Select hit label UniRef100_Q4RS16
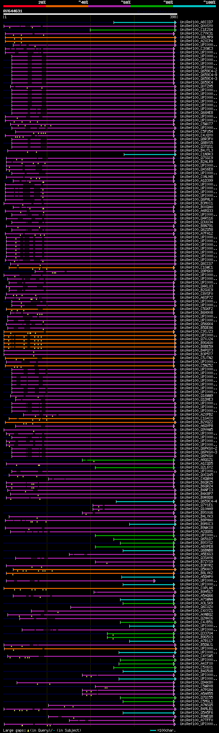Viewport: 219px width, 733px height. click(x=196, y=218)
